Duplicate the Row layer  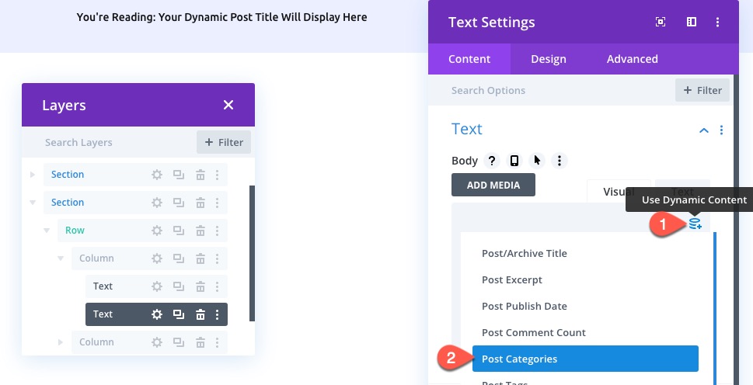tap(179, 231)
